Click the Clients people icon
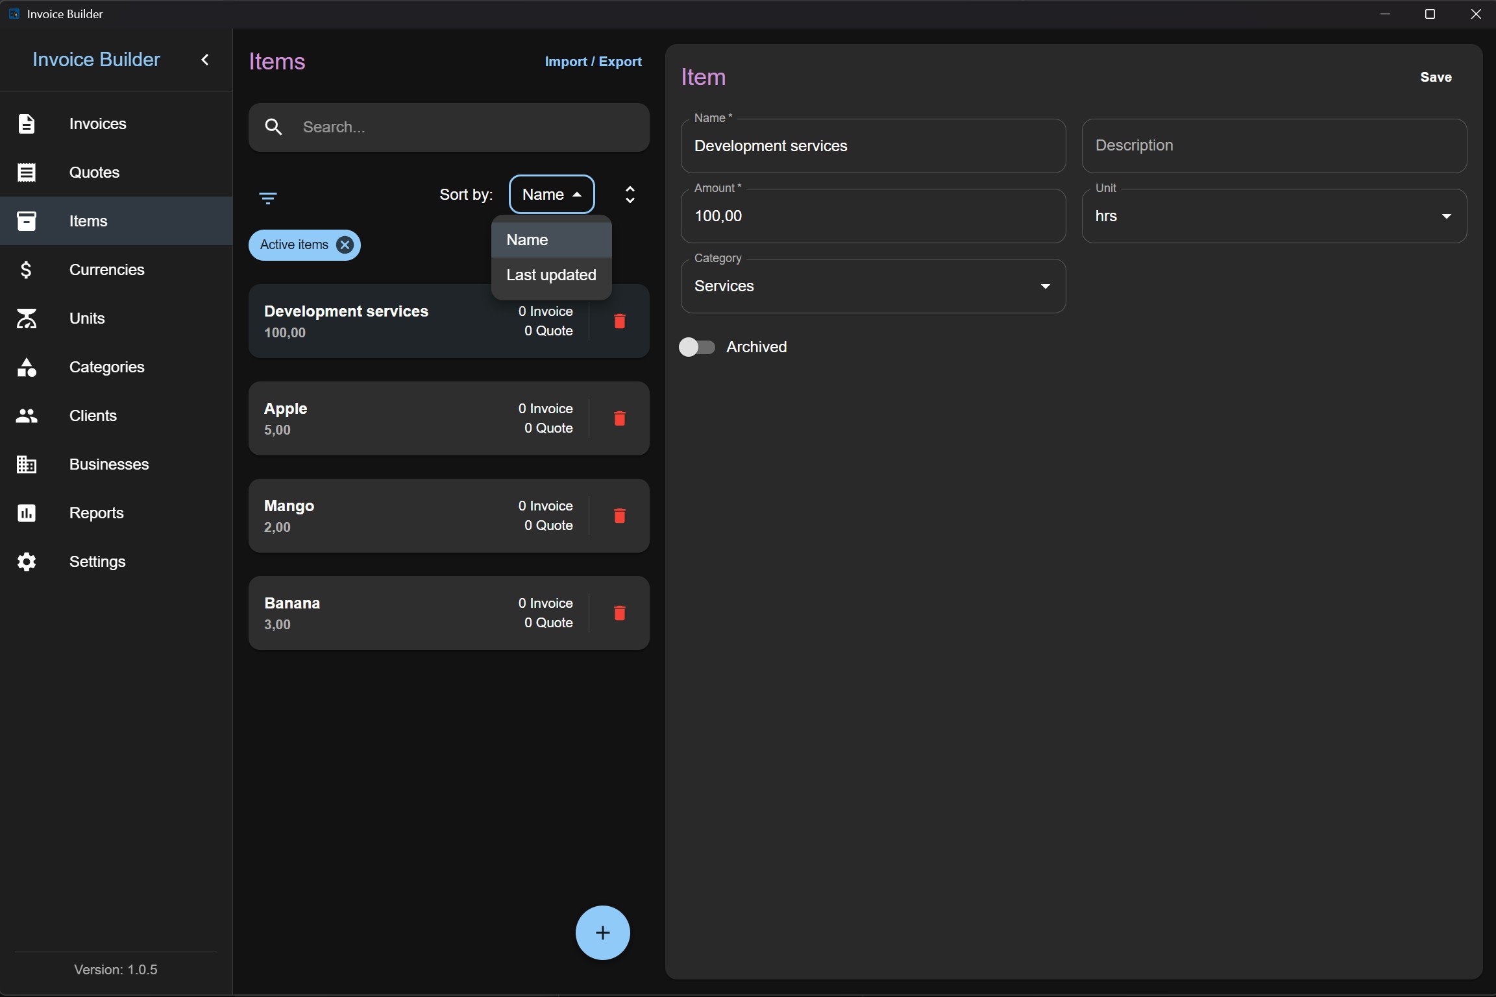Image resolution: width=1496 pixels, height=997 pixels. point(27,416)
